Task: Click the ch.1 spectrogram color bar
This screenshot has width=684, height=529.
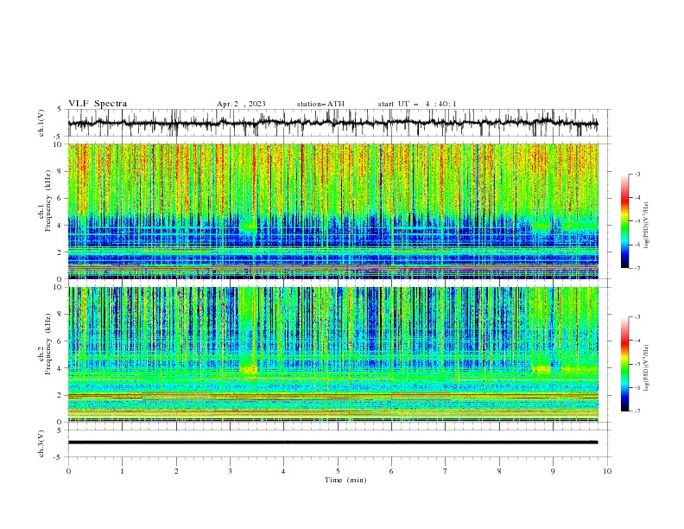Action: coord(624,221)
